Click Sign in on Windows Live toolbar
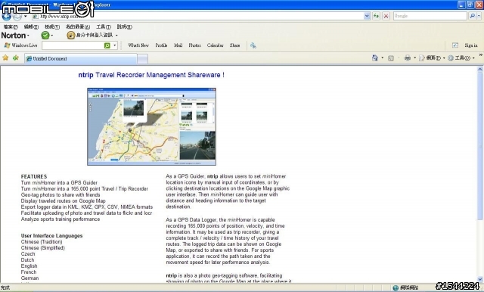Image resolution: width=484 pixels, height=292 pixels. (x=471, y=45)
